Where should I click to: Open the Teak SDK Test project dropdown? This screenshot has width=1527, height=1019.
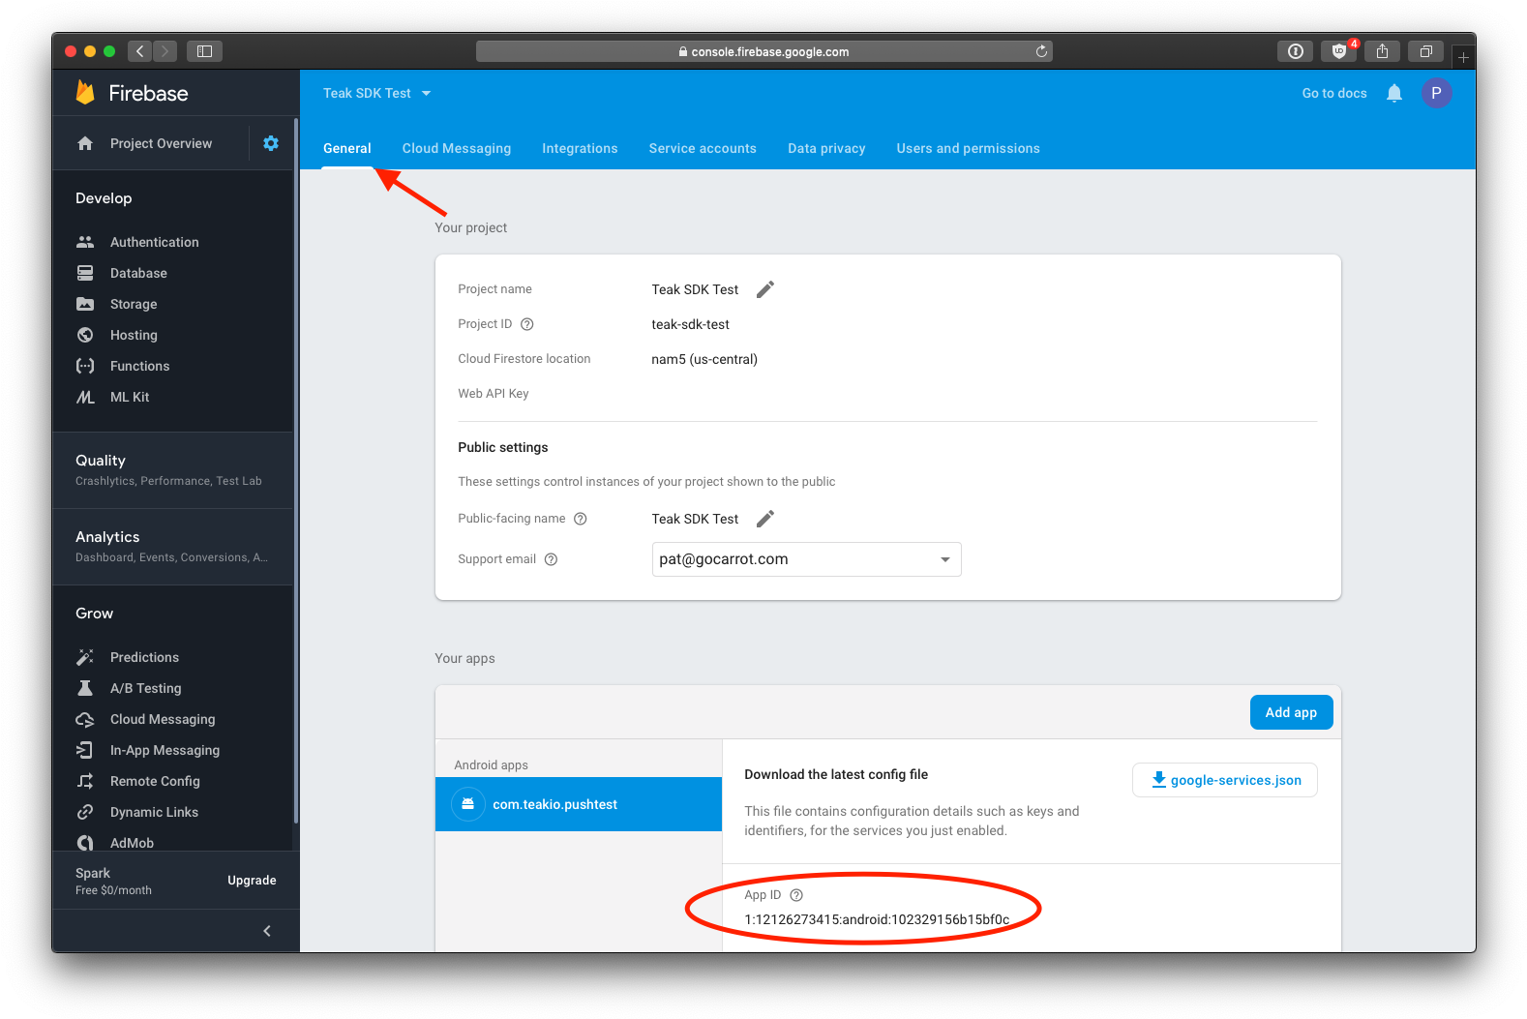coord(376,93)
